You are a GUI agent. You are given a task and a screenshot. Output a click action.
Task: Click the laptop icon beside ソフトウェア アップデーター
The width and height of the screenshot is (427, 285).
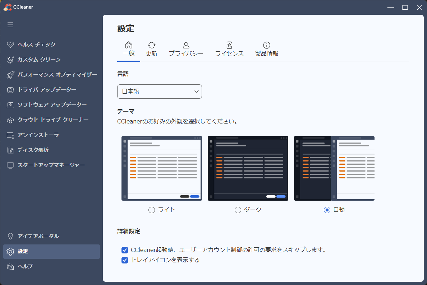pyautogui.click(x=10, y=105)
